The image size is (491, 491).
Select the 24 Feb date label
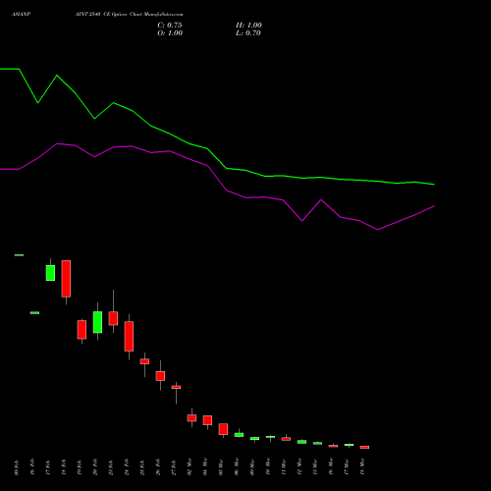tap(127, 467)
